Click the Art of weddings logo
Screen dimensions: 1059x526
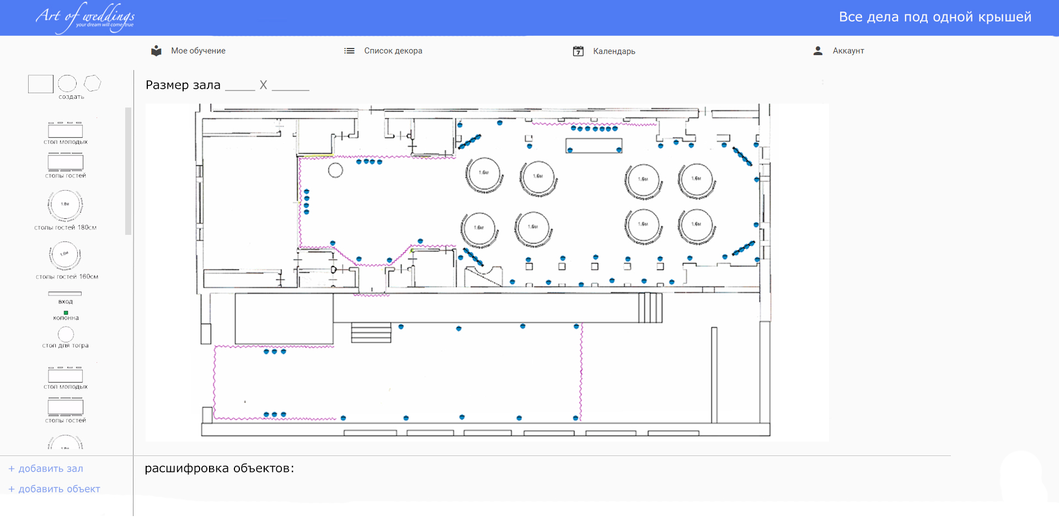(85, 17)
